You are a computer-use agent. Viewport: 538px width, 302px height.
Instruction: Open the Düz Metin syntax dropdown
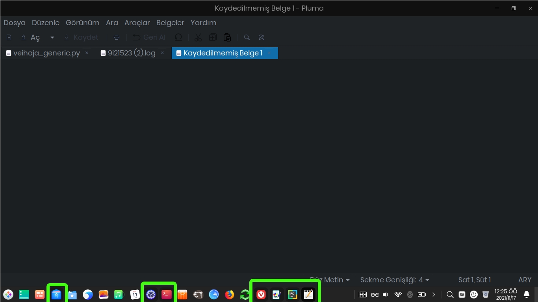tap(330, 280)
